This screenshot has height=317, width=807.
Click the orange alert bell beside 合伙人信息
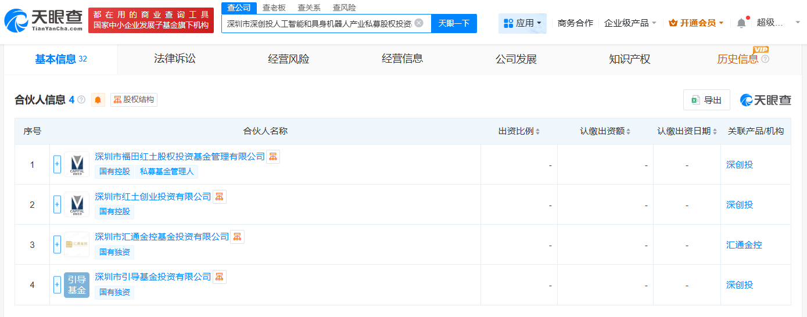[98, 100]
